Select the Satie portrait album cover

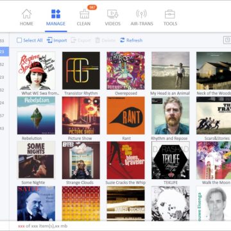36,203
